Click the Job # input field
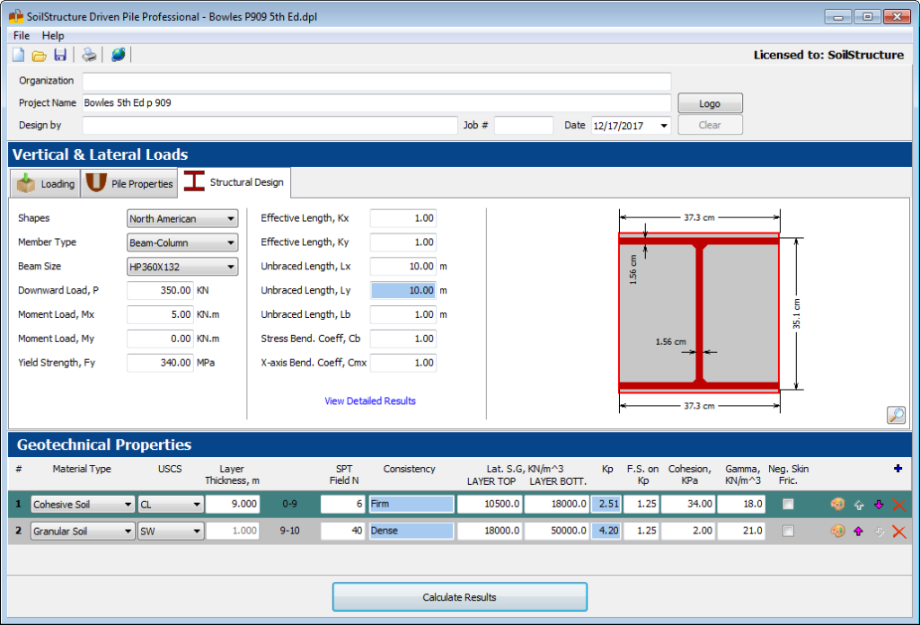 pyautogui.click(x=524, y=125)
